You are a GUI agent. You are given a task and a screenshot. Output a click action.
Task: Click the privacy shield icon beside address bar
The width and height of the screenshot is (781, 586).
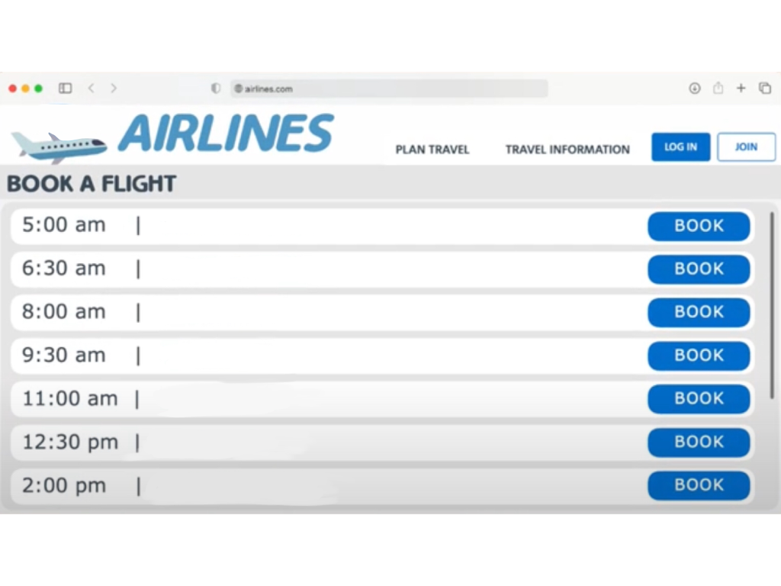pyautogui.click(x=216, y=89)
